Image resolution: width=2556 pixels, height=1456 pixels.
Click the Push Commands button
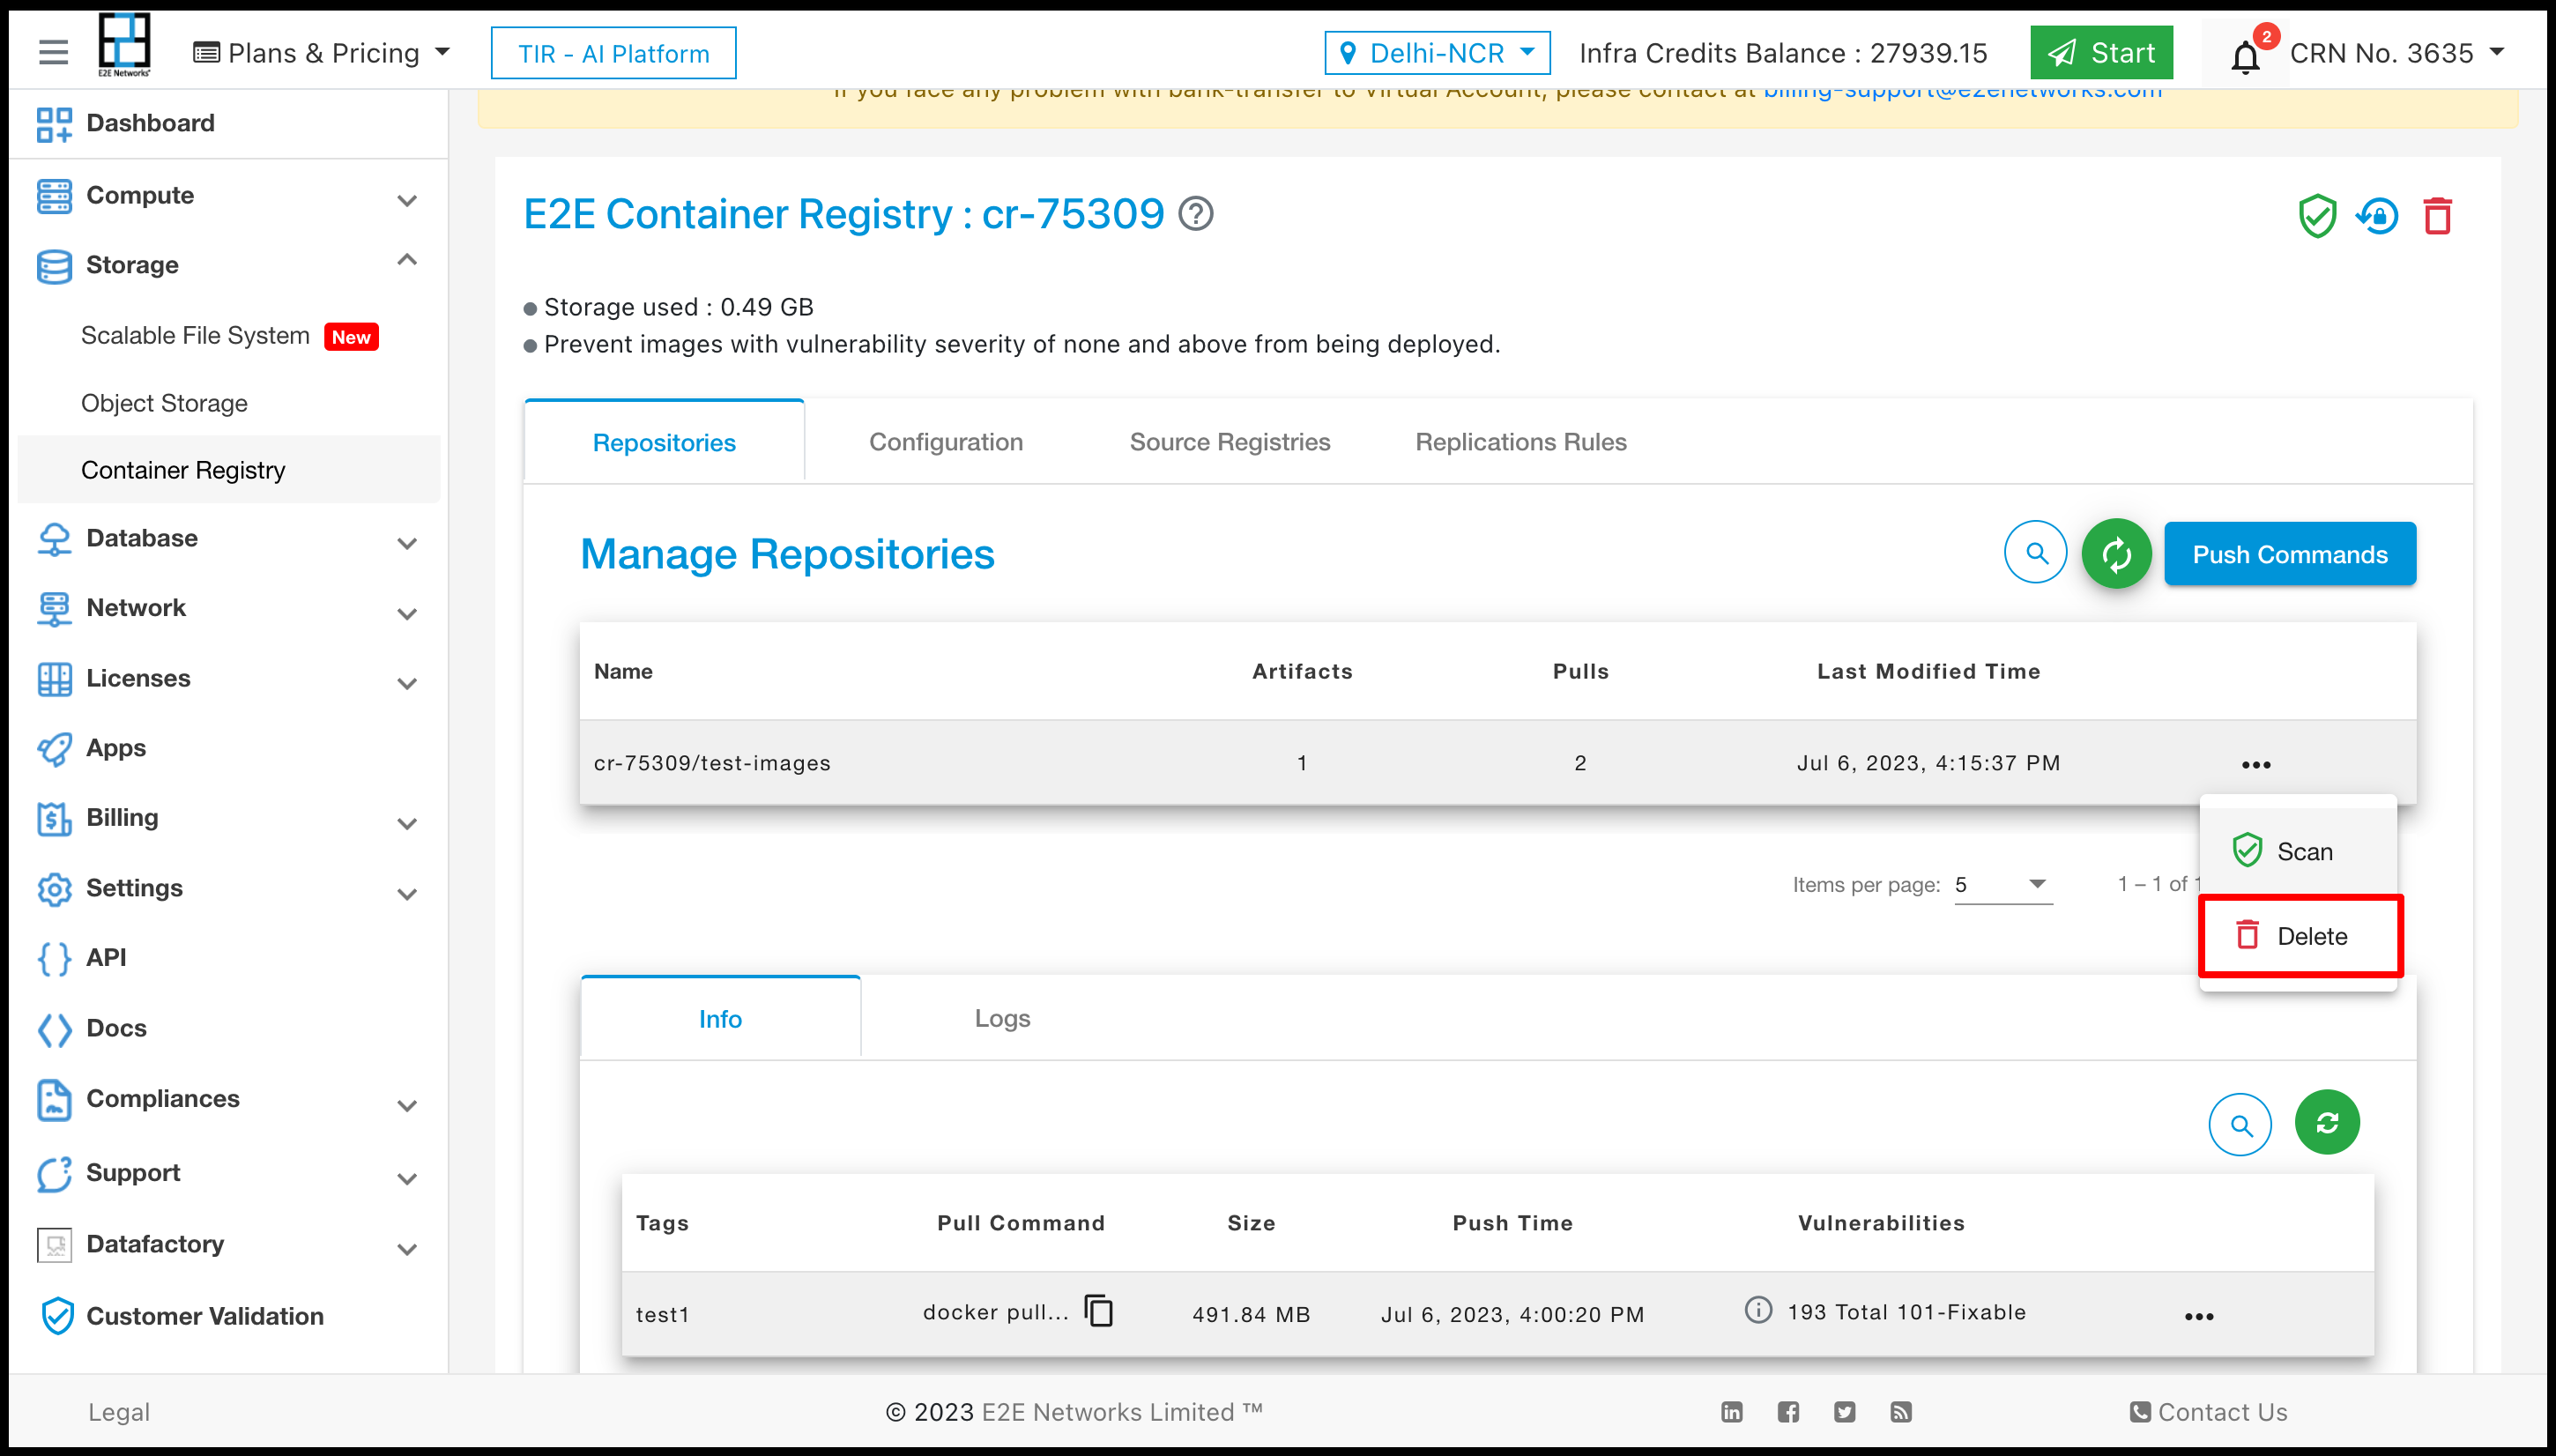[2290, 554]
